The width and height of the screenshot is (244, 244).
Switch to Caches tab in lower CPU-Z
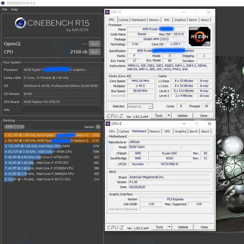[124, 131]
